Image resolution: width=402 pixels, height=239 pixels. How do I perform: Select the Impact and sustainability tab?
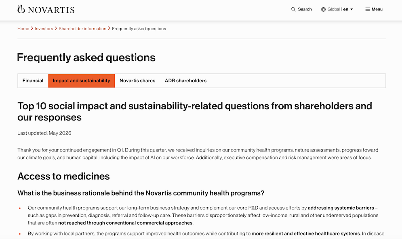click(82, 81)
